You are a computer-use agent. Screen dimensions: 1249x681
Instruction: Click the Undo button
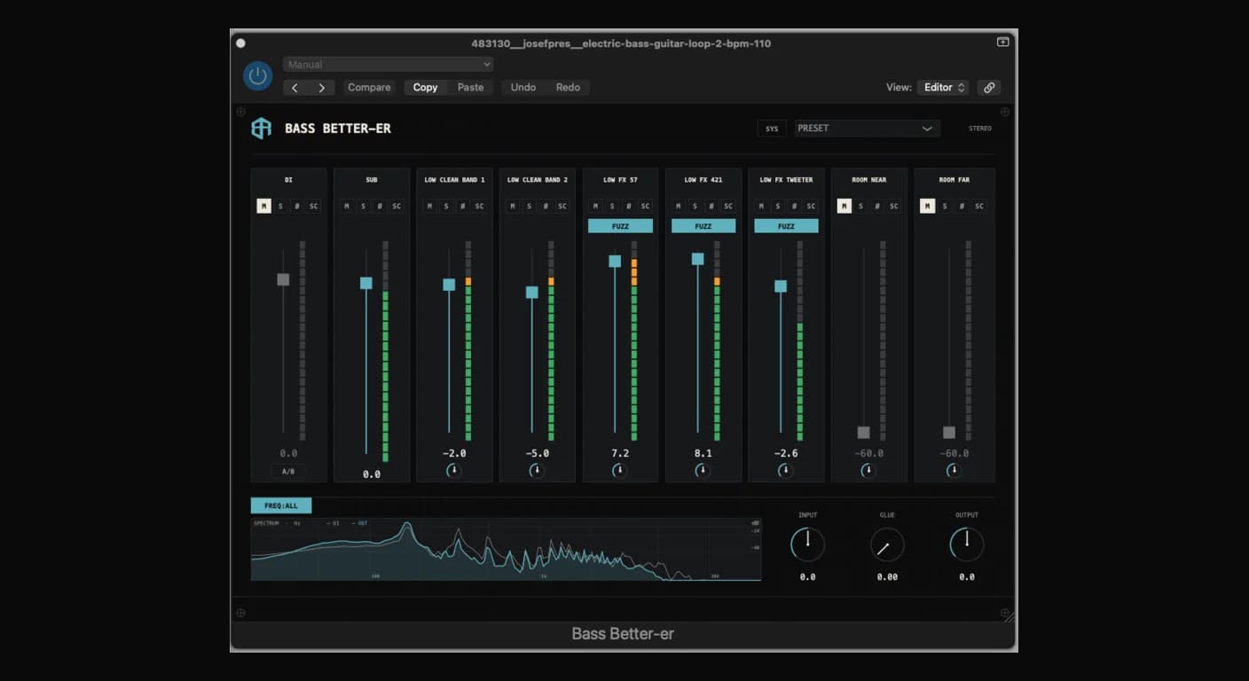tap(523, 88)
